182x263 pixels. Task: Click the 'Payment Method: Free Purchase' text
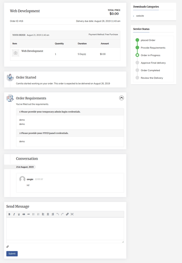pos(103,34)
